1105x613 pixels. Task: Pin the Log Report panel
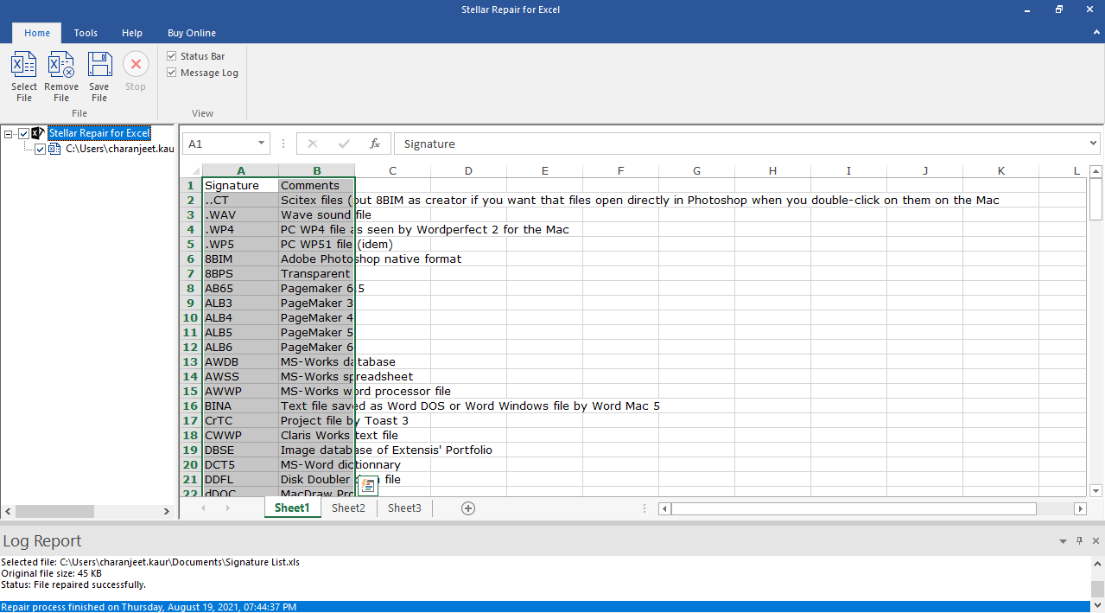[x=1080, y=541]
